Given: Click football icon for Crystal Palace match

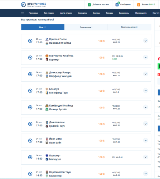Looking at the screenshot, I should coord(30,41).
